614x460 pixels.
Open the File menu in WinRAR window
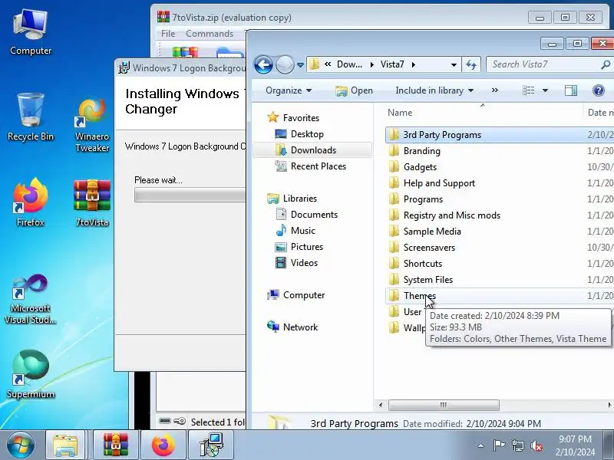click(x=168, y=34)
